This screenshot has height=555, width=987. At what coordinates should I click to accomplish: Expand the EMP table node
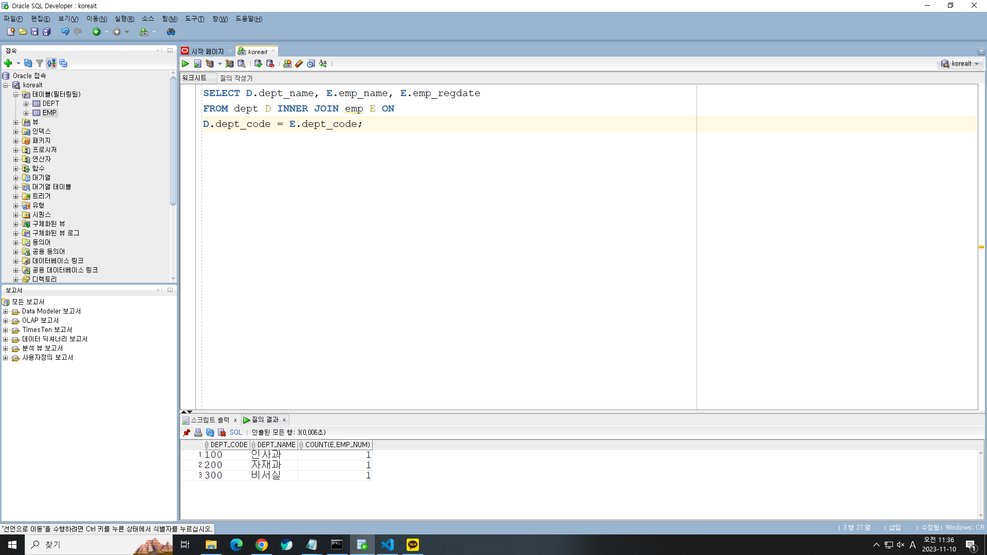(26, 113)
